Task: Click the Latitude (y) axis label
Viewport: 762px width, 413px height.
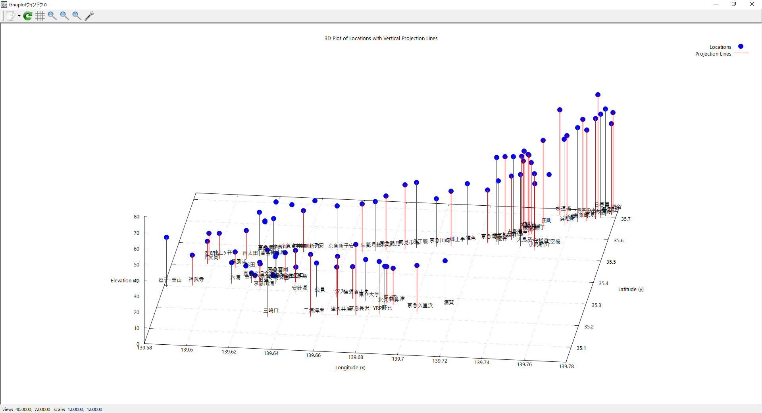Action: coord(631,289)
